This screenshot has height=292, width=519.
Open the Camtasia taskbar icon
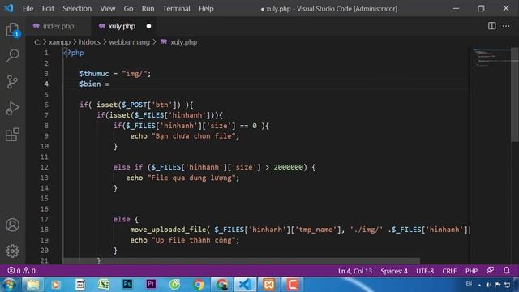(292, 285)
